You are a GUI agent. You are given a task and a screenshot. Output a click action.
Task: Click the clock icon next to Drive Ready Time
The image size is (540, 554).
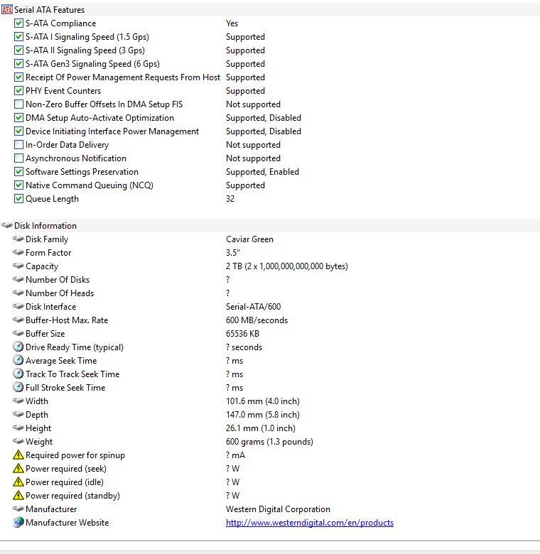(x=18, y=347)
